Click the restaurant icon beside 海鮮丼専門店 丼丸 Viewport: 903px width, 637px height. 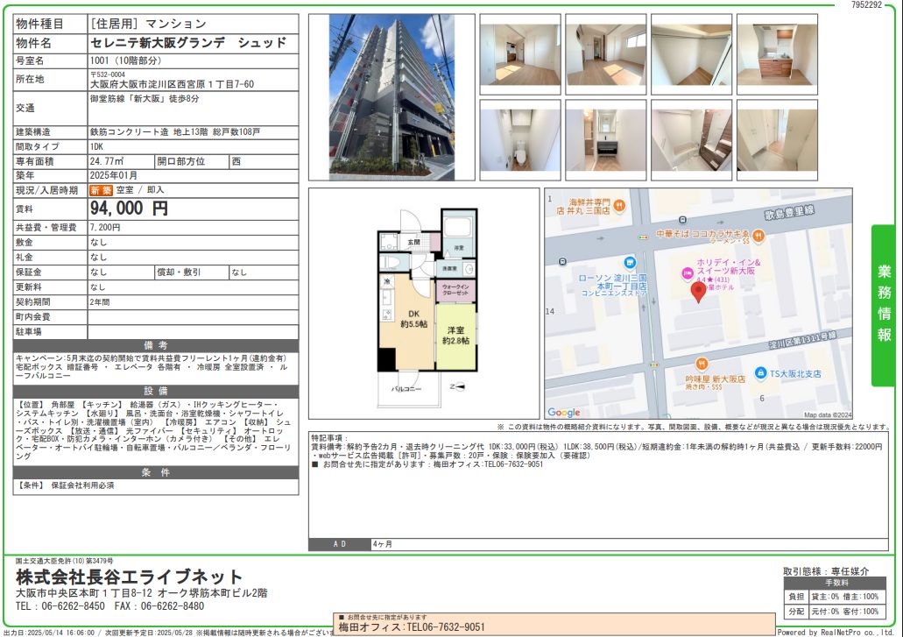[x=618, y=205]
